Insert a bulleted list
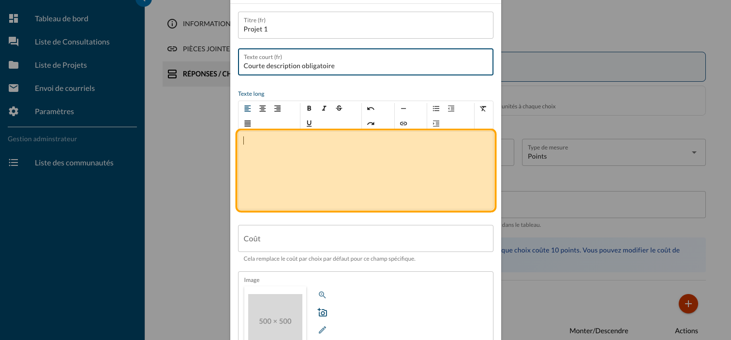The image size is (731, 340). (x=436, y=108)
